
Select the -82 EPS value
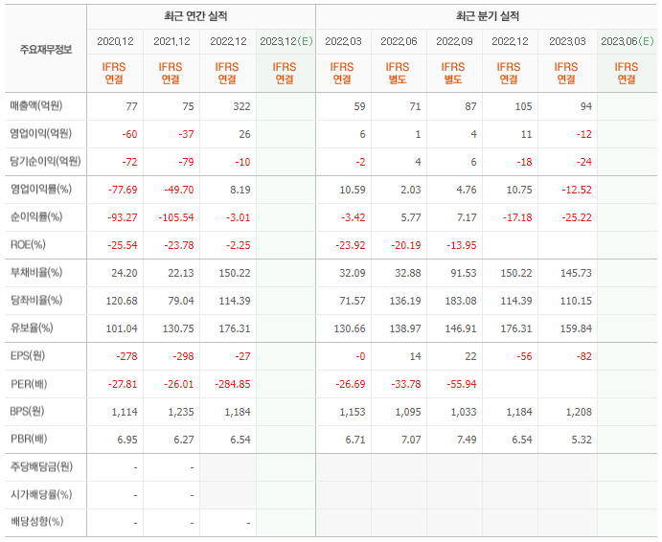584,356
